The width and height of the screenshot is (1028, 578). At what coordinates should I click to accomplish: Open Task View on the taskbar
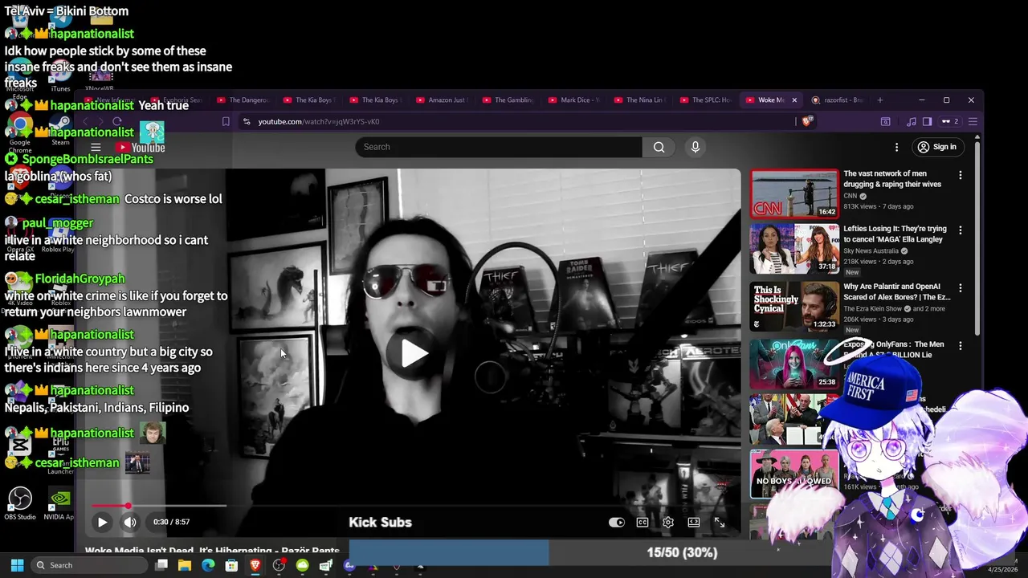pos(161,565)
